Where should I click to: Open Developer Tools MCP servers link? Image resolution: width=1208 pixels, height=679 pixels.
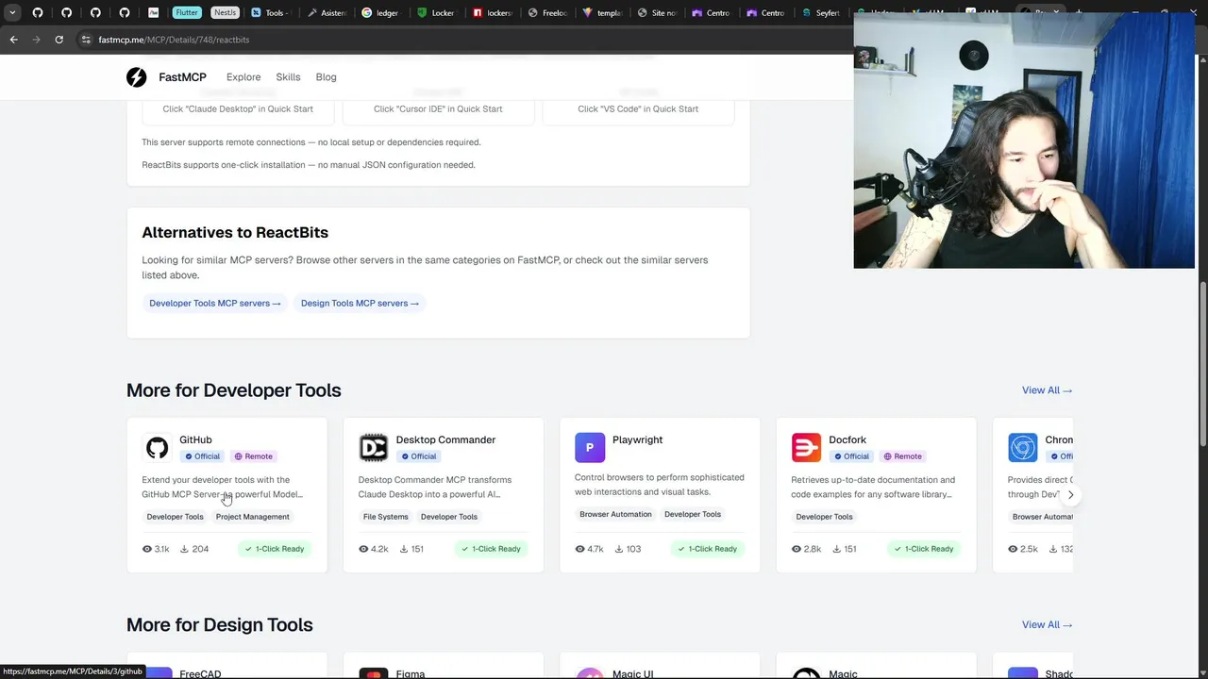(x=215, y=304)
